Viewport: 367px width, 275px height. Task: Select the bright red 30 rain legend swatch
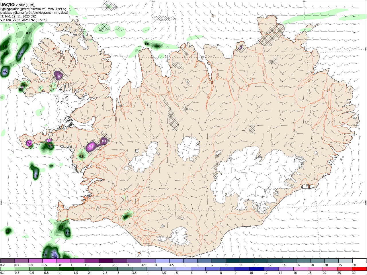click(360, 269)
